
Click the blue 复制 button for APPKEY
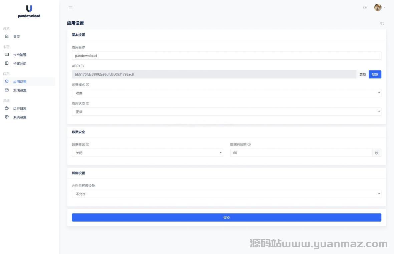pos(375,74)
